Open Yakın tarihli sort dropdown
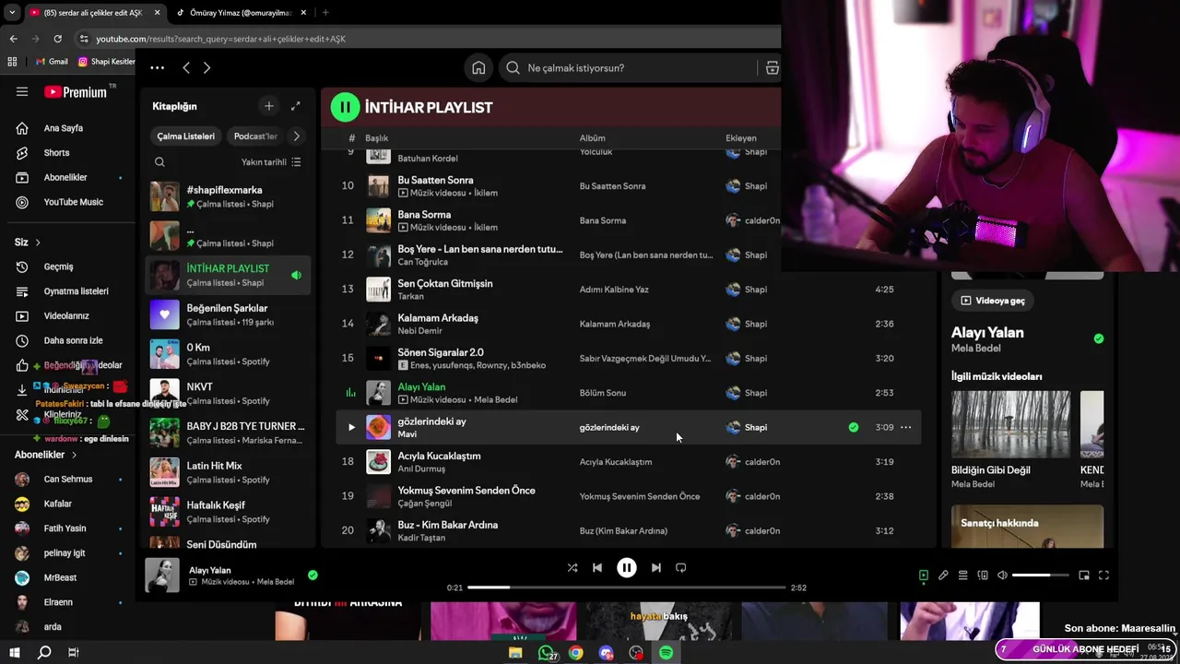 click(271, 162)
